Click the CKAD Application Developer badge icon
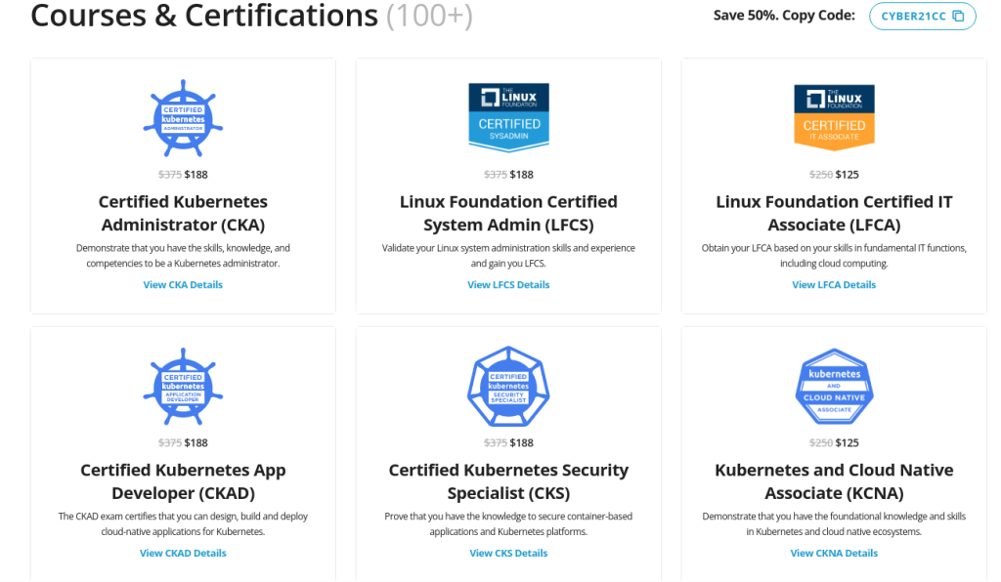 [183, 385]
